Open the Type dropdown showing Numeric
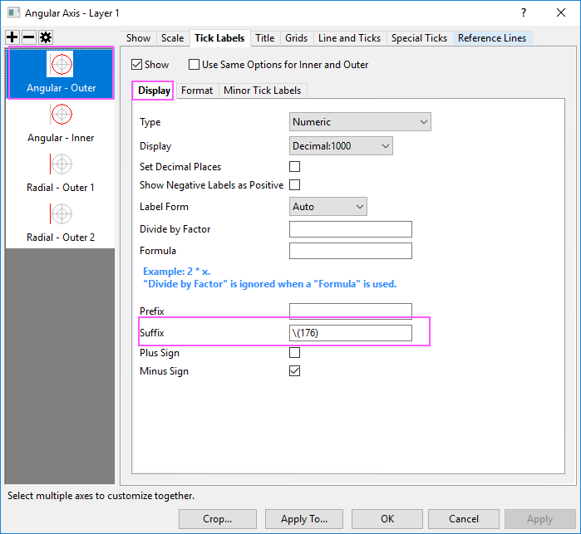The width and height of the screenshot is (581, 534). click(360, 122)
